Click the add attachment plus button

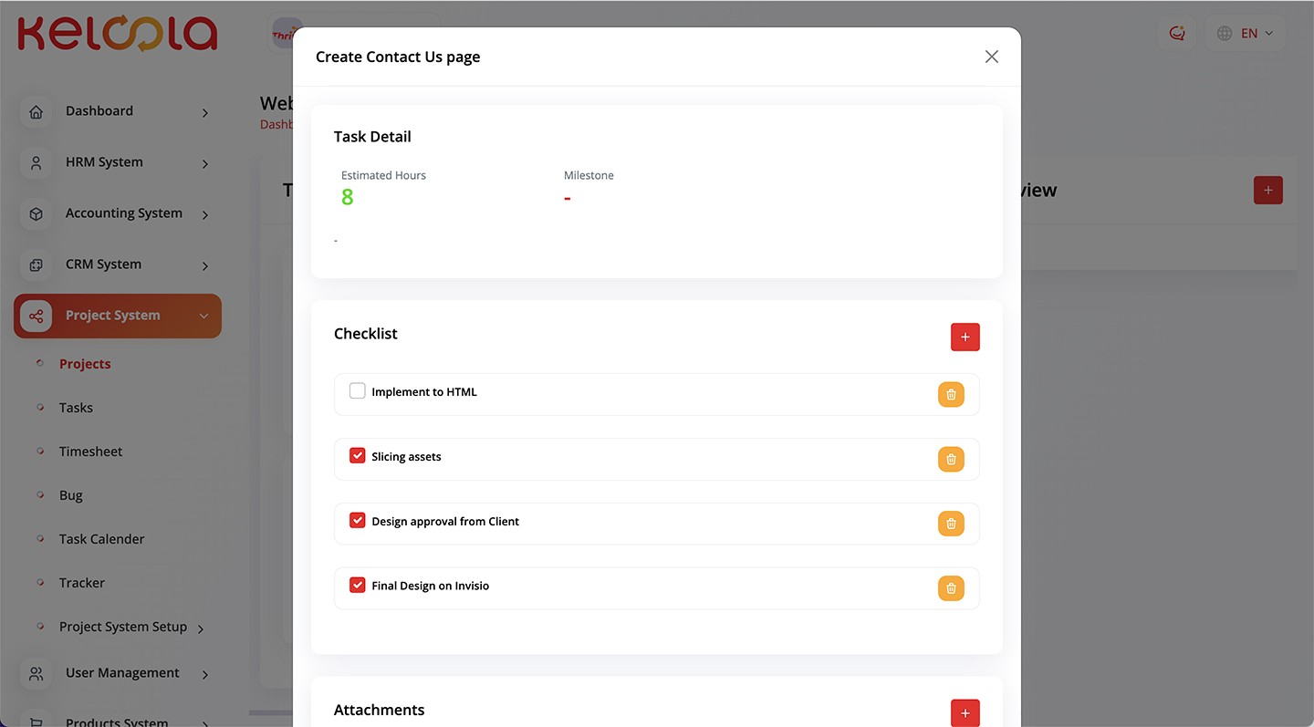(x=965, y=713)
